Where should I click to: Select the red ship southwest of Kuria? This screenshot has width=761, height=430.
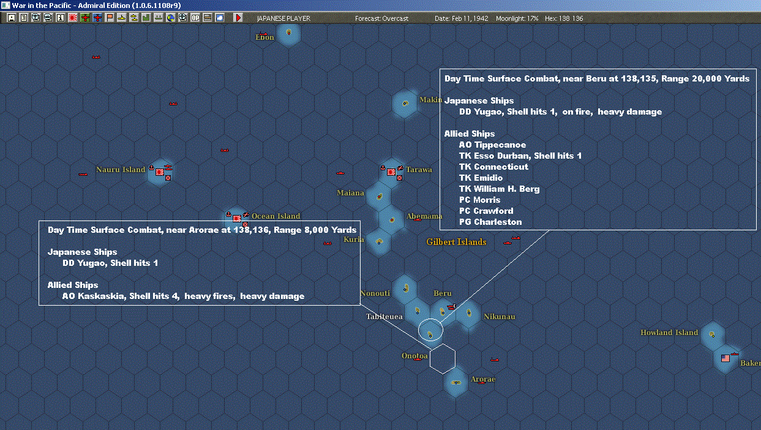(x=328, y=243)
